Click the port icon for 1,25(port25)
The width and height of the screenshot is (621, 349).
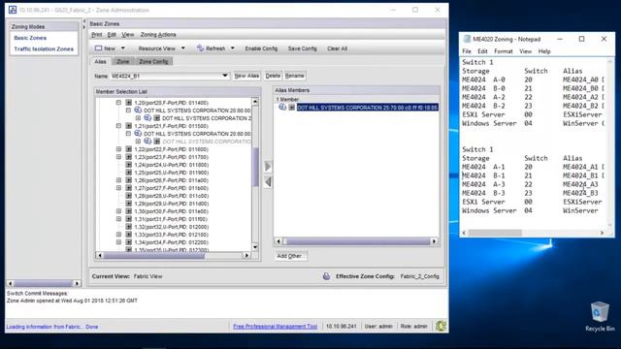129,173
